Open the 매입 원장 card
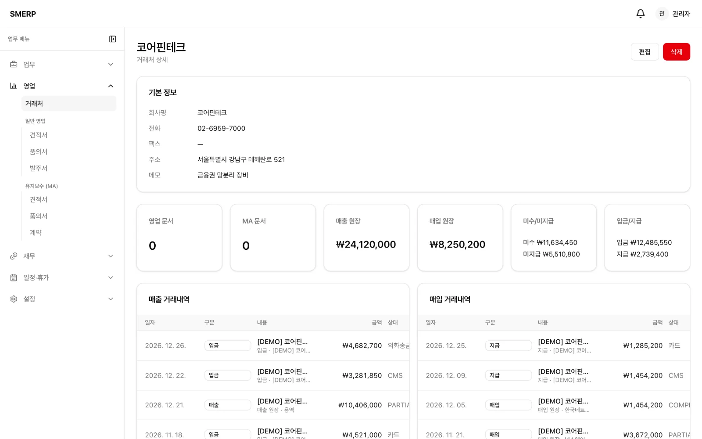This screenshot has height=439, width=702. click(x=460, y=237)
